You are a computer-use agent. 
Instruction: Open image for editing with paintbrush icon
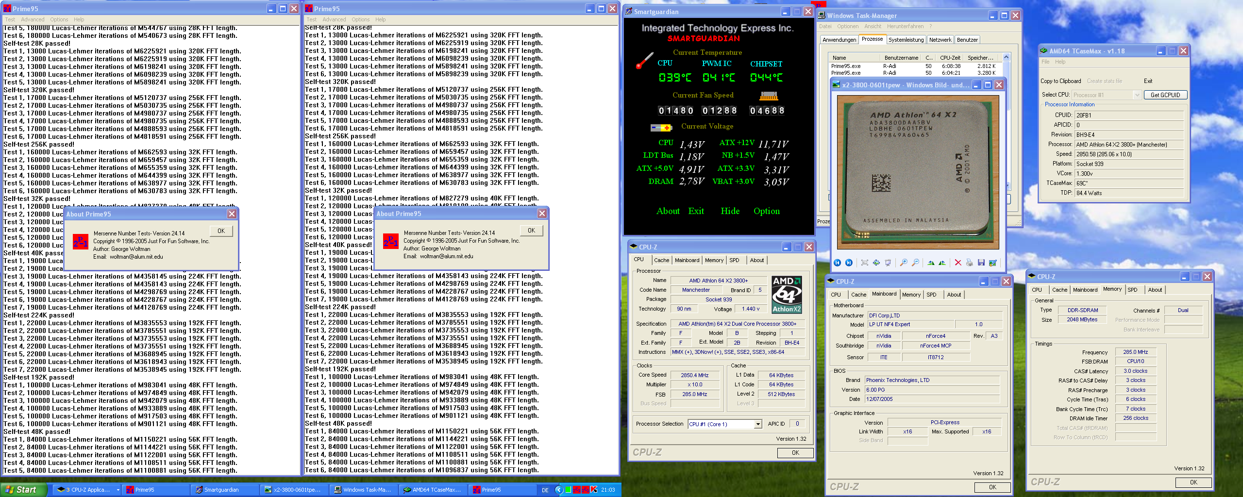click(992, 263)
